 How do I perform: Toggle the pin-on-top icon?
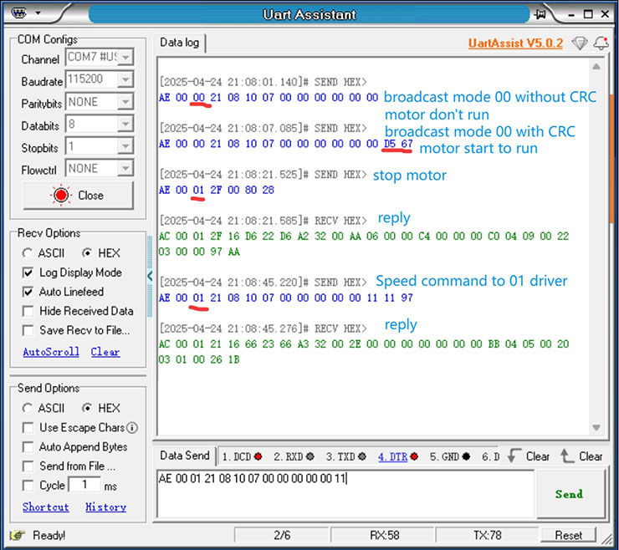click(540, 14)
